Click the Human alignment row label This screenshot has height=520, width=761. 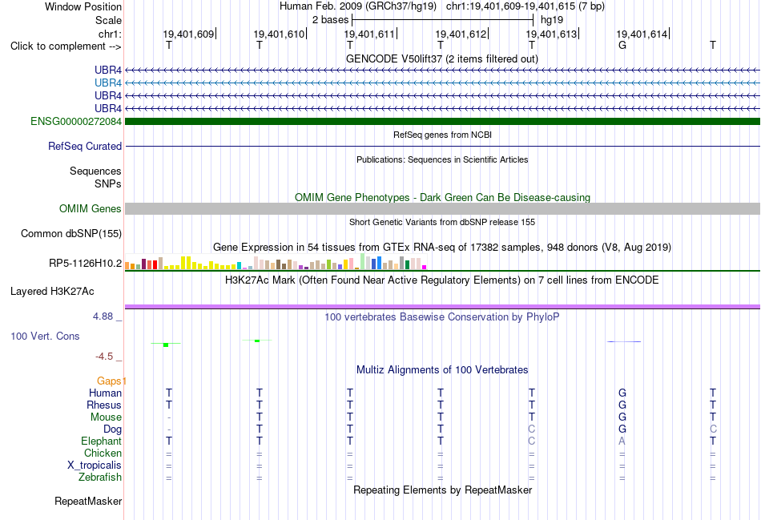coord(105,393)
